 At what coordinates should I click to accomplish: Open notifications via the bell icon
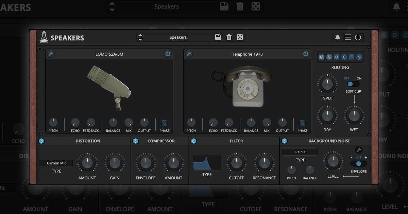coord(338,37)
